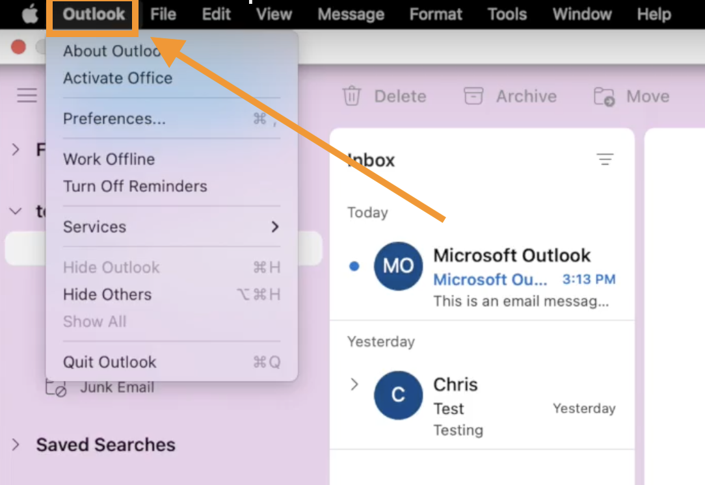Click the Testing preview text
Viewport: 705px width, 485px height.
[458, 430]
